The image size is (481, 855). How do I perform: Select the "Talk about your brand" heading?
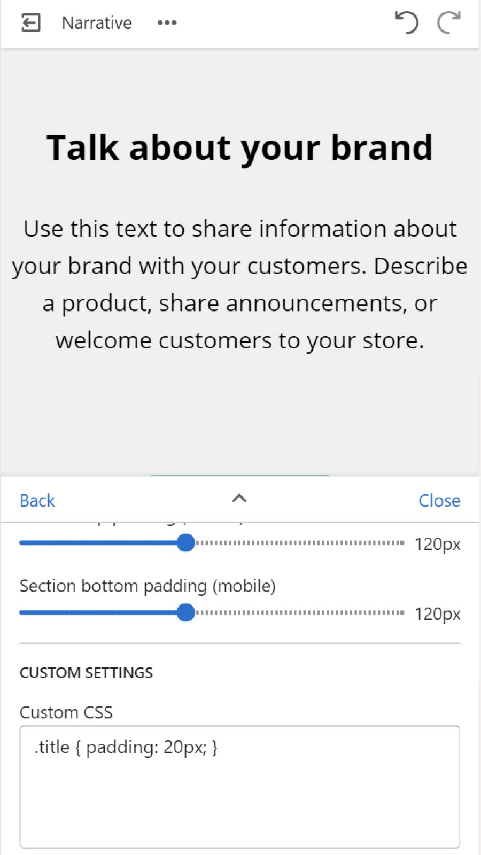coord(240,147)
